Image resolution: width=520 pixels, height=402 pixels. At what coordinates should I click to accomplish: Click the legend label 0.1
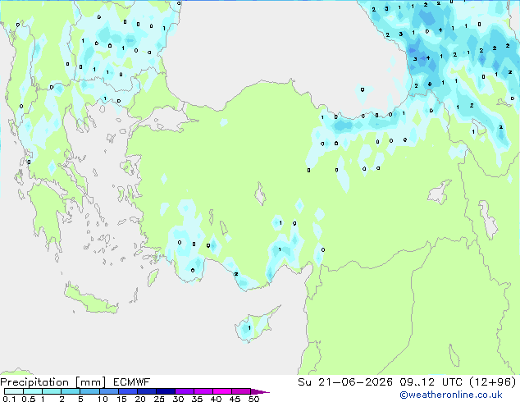coord(9,399)
